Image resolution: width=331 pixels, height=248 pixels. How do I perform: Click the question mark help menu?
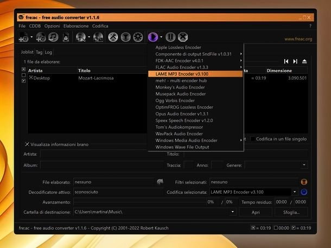(310, 26)
